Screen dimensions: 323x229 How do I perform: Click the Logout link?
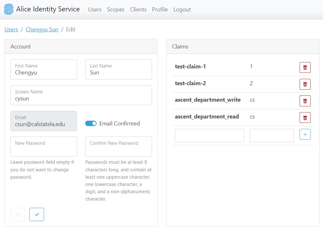point(182,10)
